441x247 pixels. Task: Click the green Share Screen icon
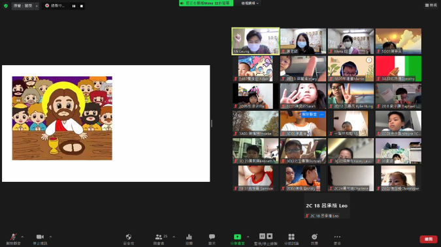[x=237, y=239]
